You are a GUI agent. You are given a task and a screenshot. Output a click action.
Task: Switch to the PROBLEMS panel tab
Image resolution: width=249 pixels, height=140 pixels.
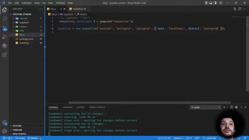tap(67, 107)
